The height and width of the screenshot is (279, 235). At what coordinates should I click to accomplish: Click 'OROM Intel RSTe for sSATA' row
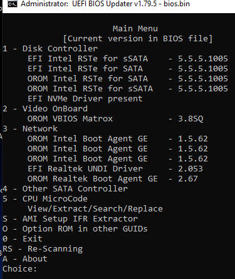click(128, 89)
